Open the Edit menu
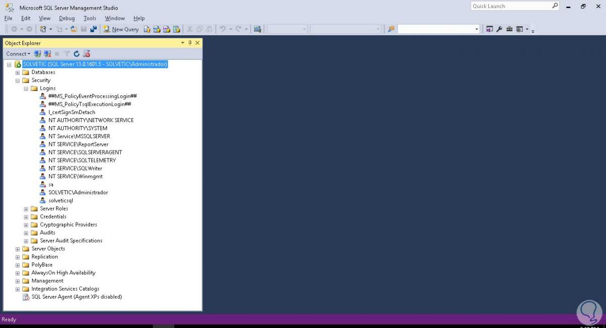Viewport: 606px width, 328px height. 26,18
